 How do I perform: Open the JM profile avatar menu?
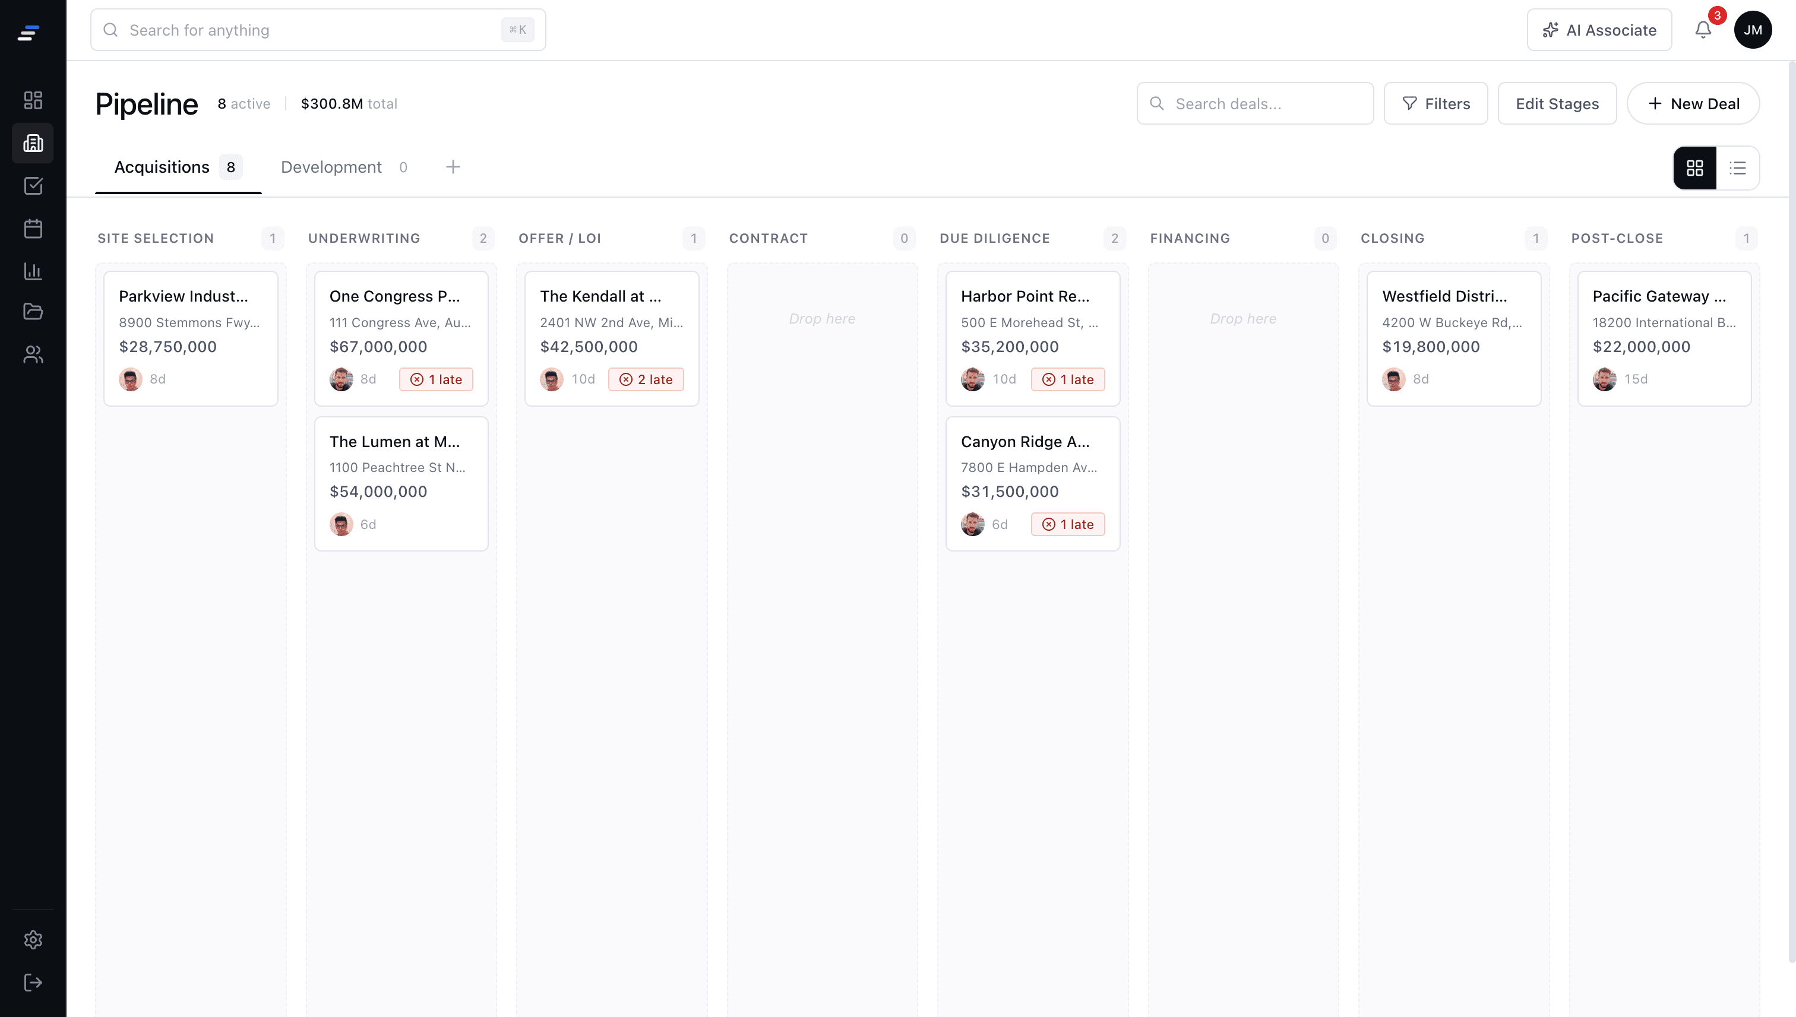point(1754,29)
